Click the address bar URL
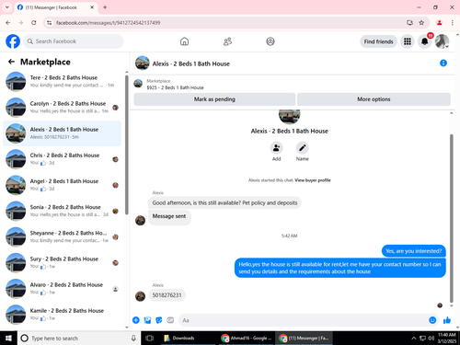This screenshot has height=345, width=460. tap(108, 23)
